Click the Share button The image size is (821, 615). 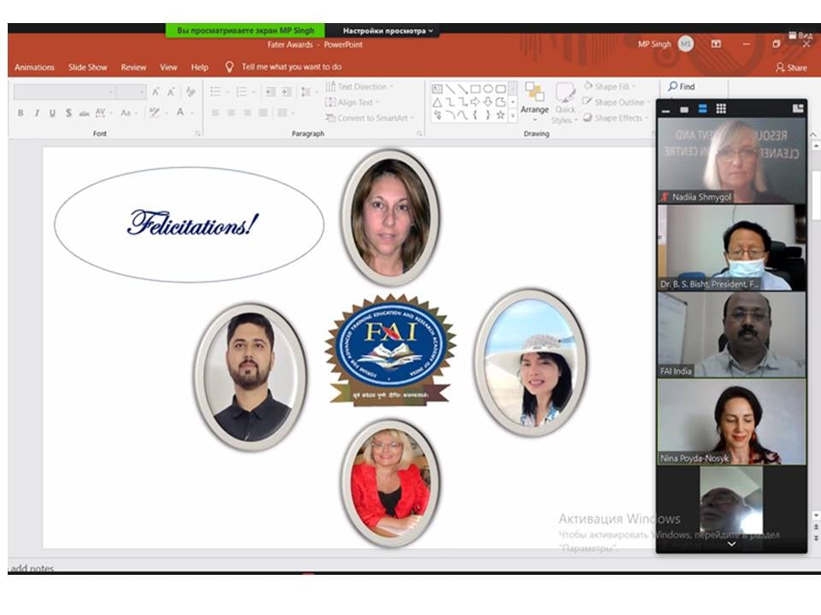point(791,67)
